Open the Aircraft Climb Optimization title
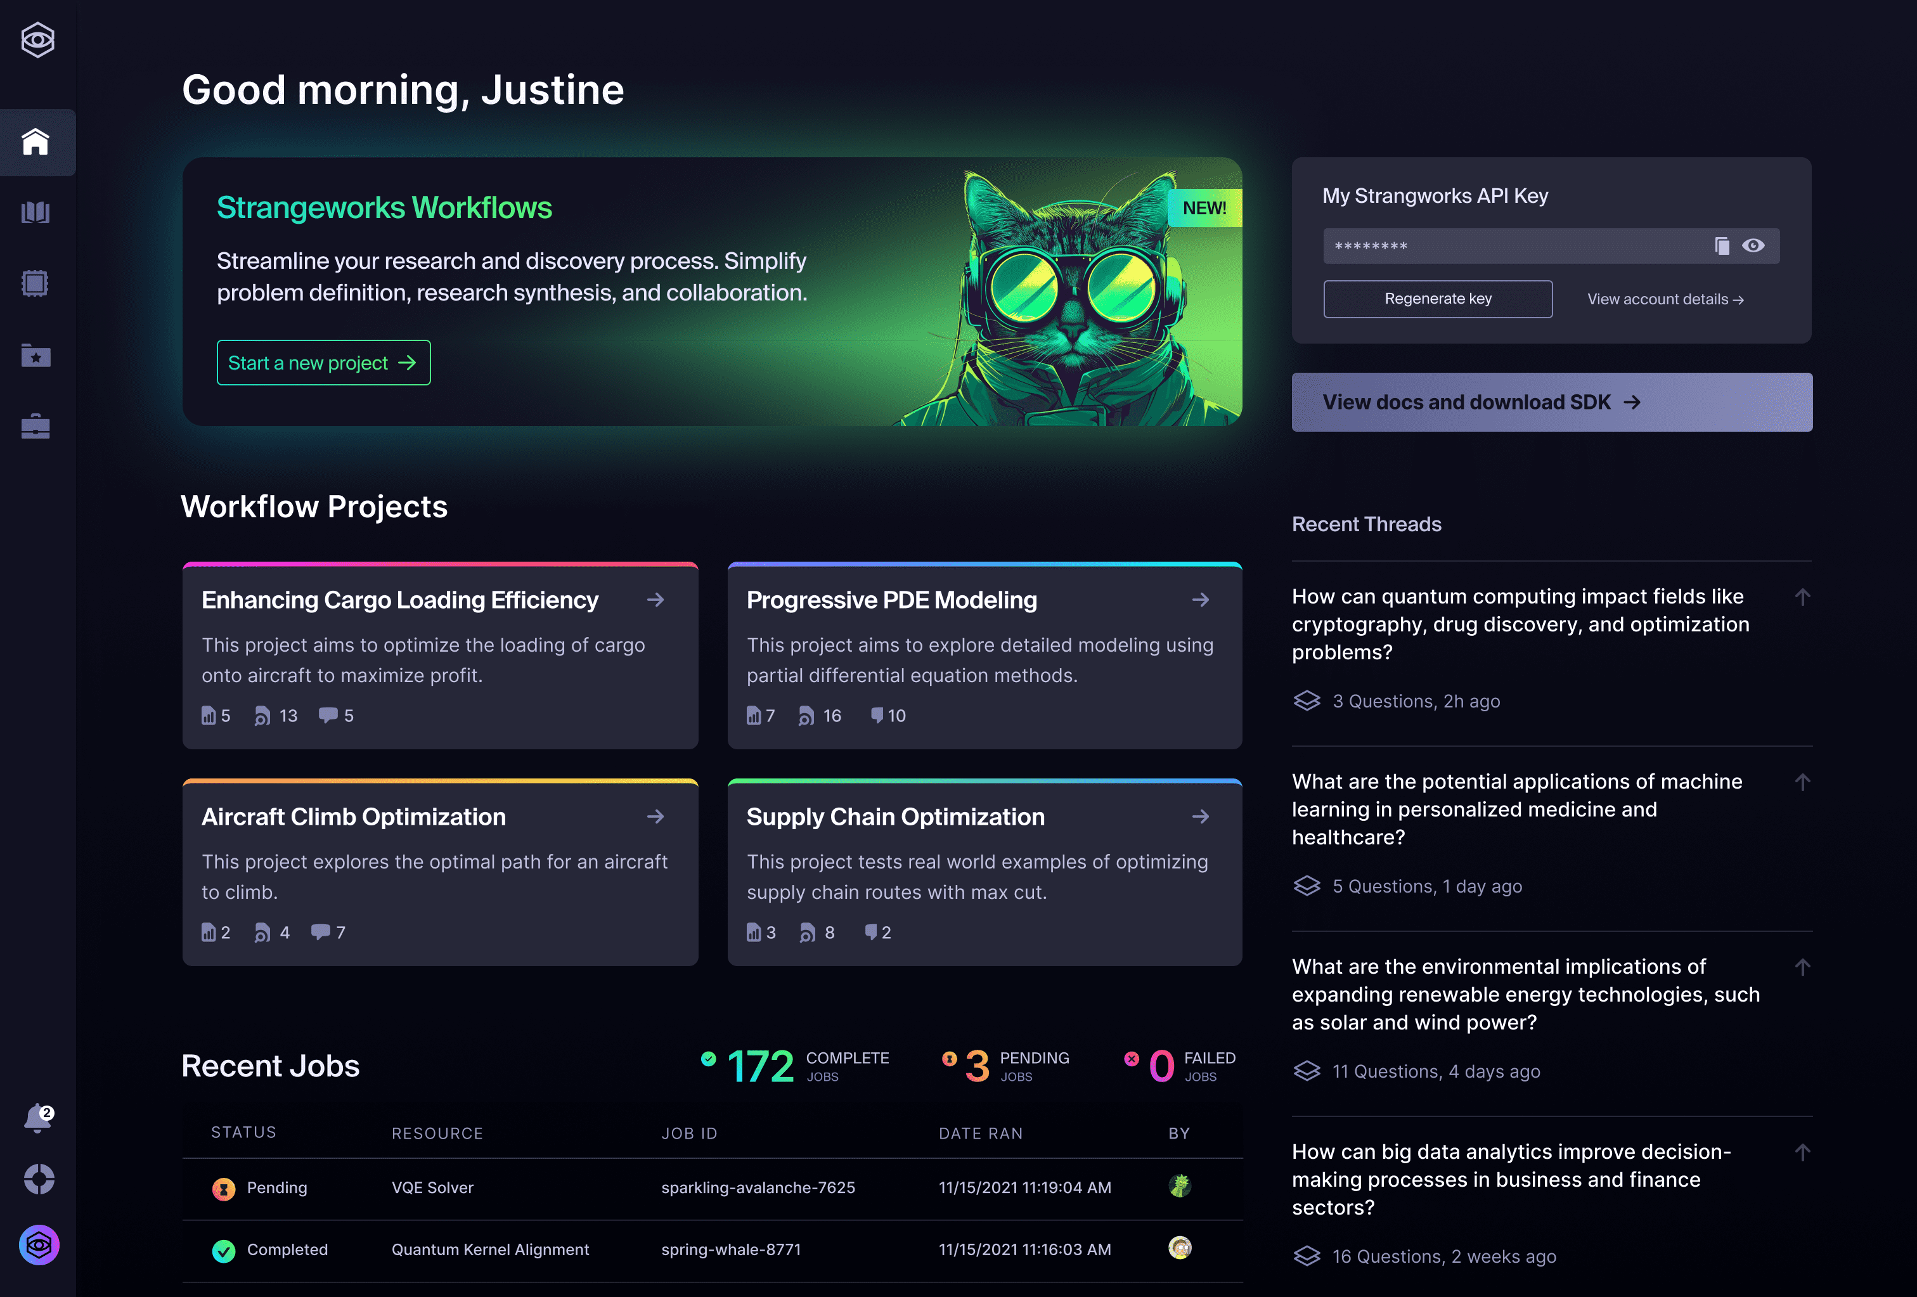This screenshot has height=1297, width=1917. click(354, 817)
